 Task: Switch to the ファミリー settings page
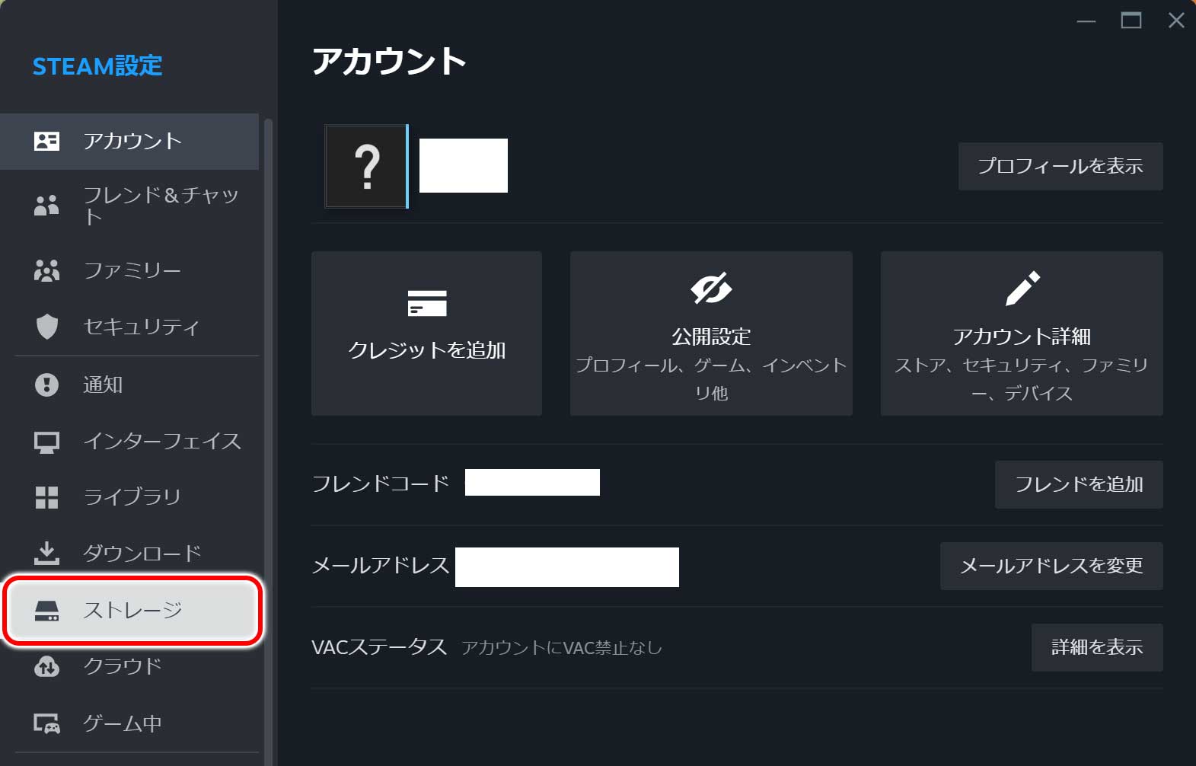(129, 270)
